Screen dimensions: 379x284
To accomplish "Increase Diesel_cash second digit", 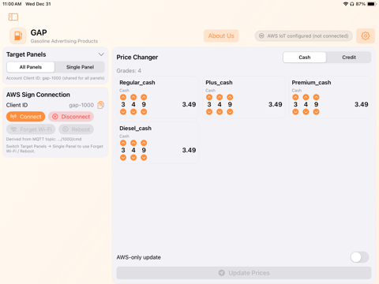I will 133,143.
